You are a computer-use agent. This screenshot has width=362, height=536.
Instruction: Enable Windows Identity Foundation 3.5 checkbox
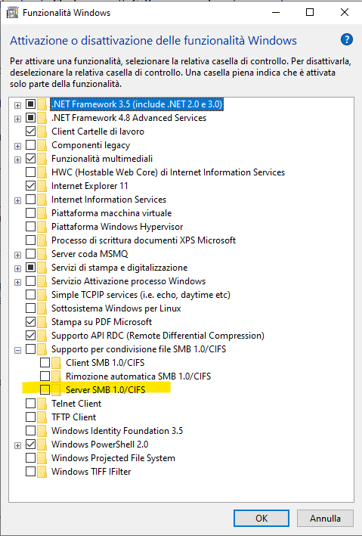click(31, 431)
